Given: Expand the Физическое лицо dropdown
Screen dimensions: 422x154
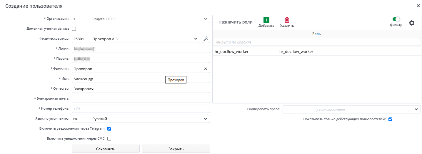Looking at the screenshot, I should tap(196, 39).
